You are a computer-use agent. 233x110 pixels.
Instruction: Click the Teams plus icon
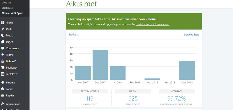coord(3,55)
